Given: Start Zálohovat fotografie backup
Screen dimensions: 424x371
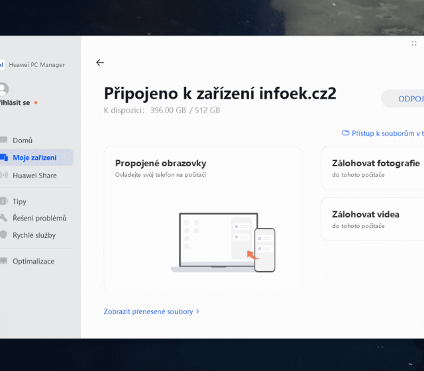Looking at the screenshot, I should coord(375,163).
